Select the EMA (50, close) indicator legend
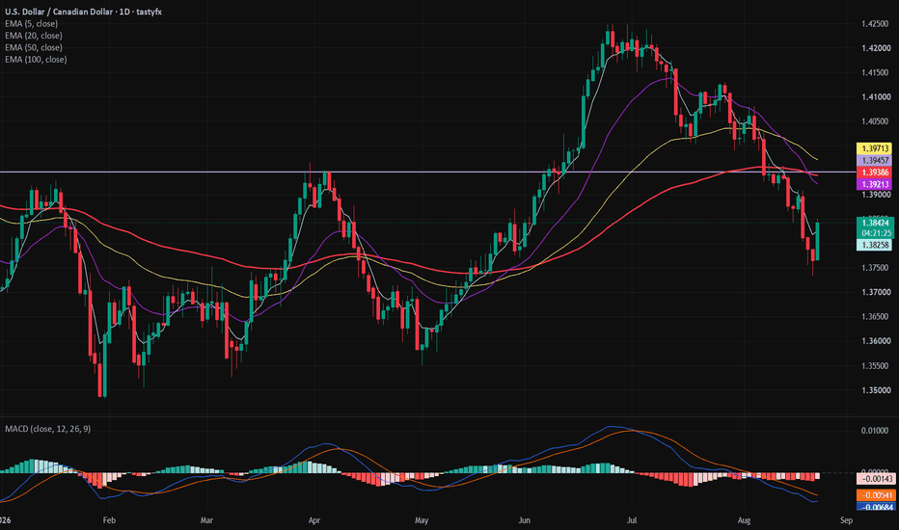This screenshot has width=899, height=530. tap(34, 47)
